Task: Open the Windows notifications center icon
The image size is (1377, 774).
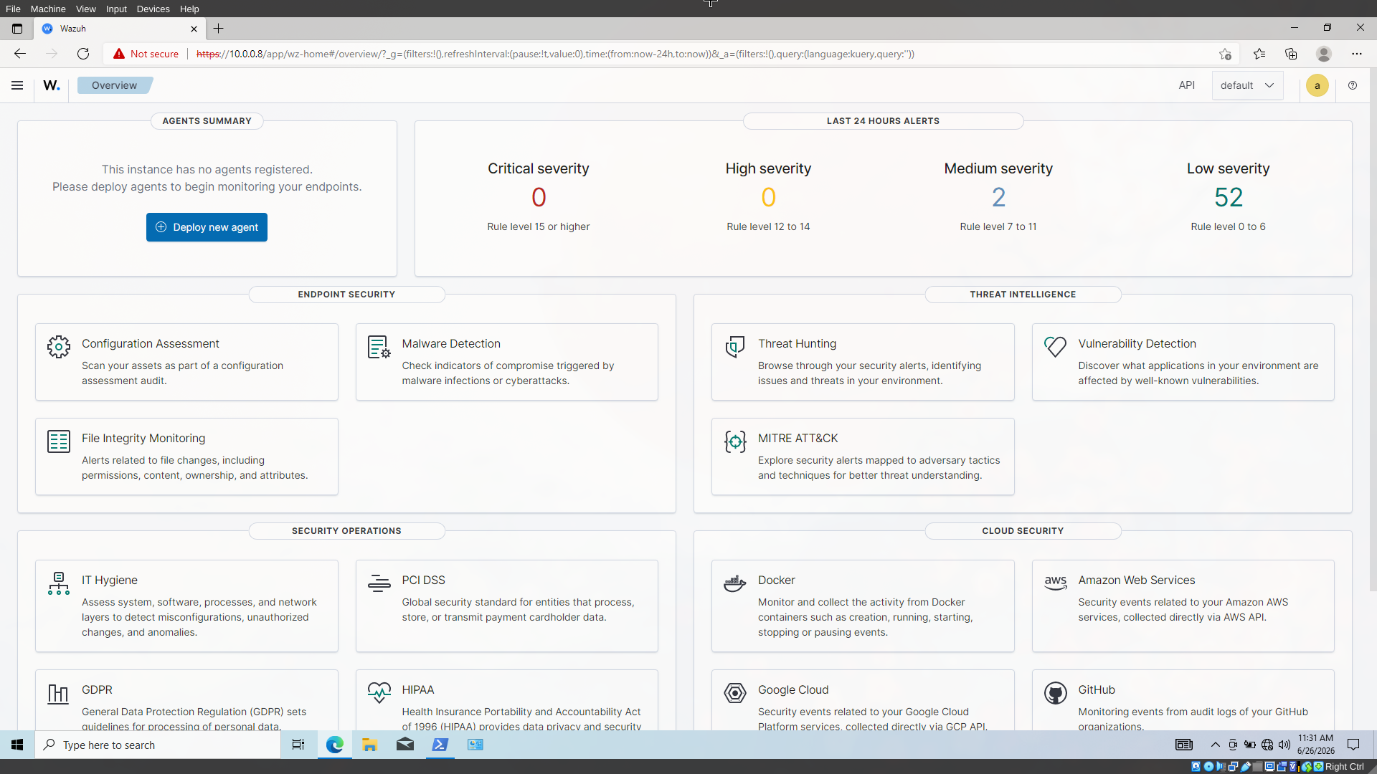Action: [x=1353, y=745]
